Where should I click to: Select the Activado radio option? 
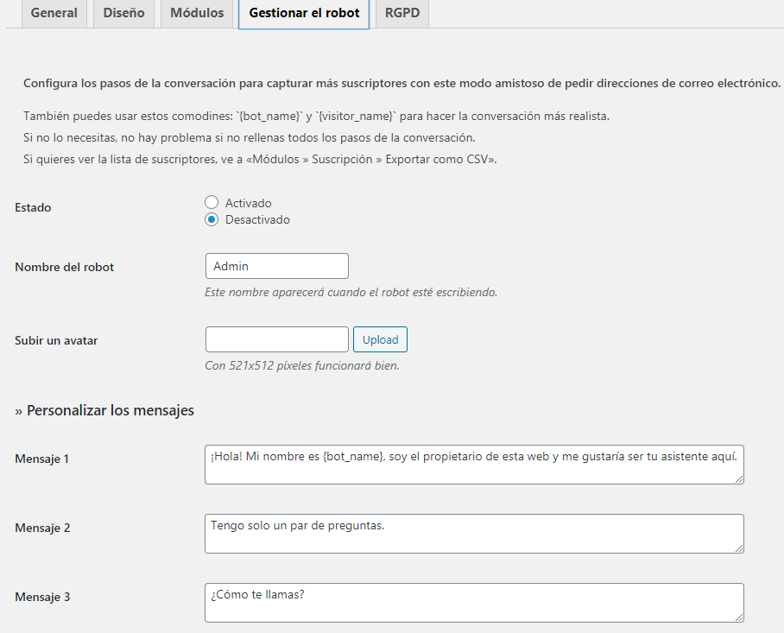click(212, 202)
